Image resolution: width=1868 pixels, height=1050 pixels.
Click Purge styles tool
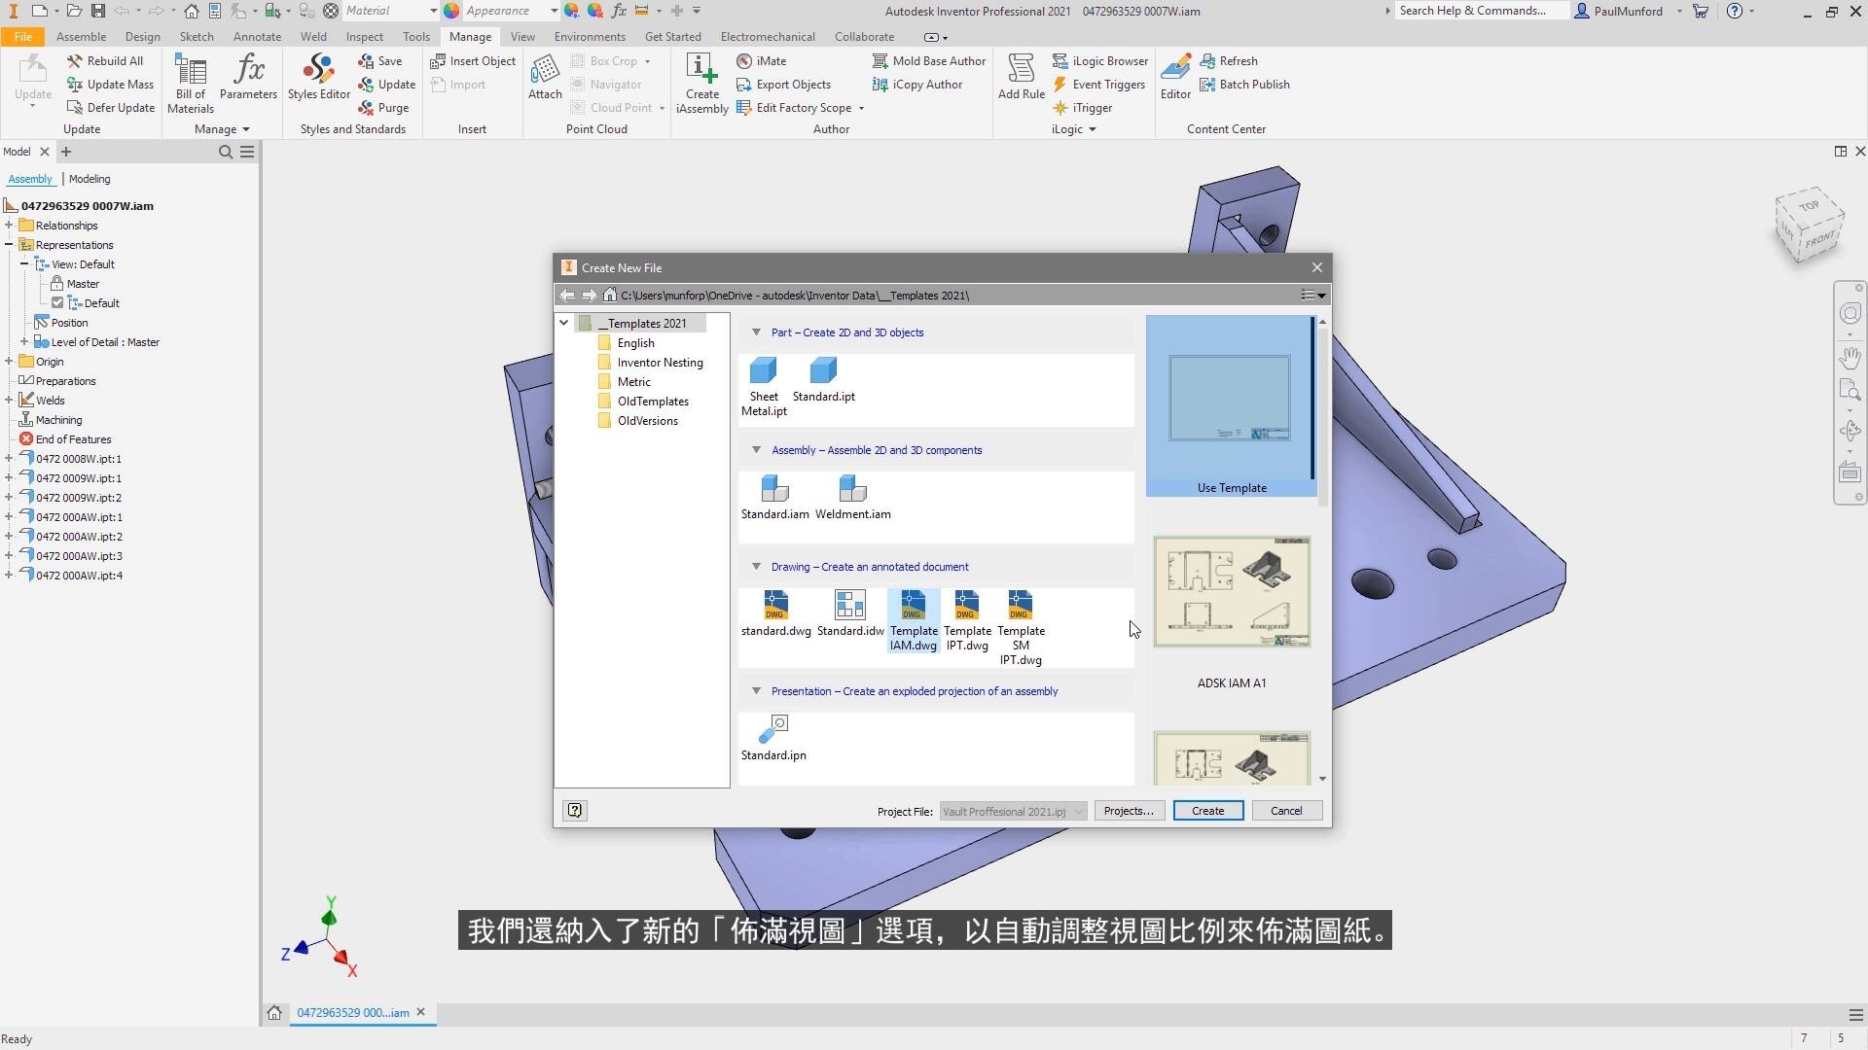[x=383, y=108]
